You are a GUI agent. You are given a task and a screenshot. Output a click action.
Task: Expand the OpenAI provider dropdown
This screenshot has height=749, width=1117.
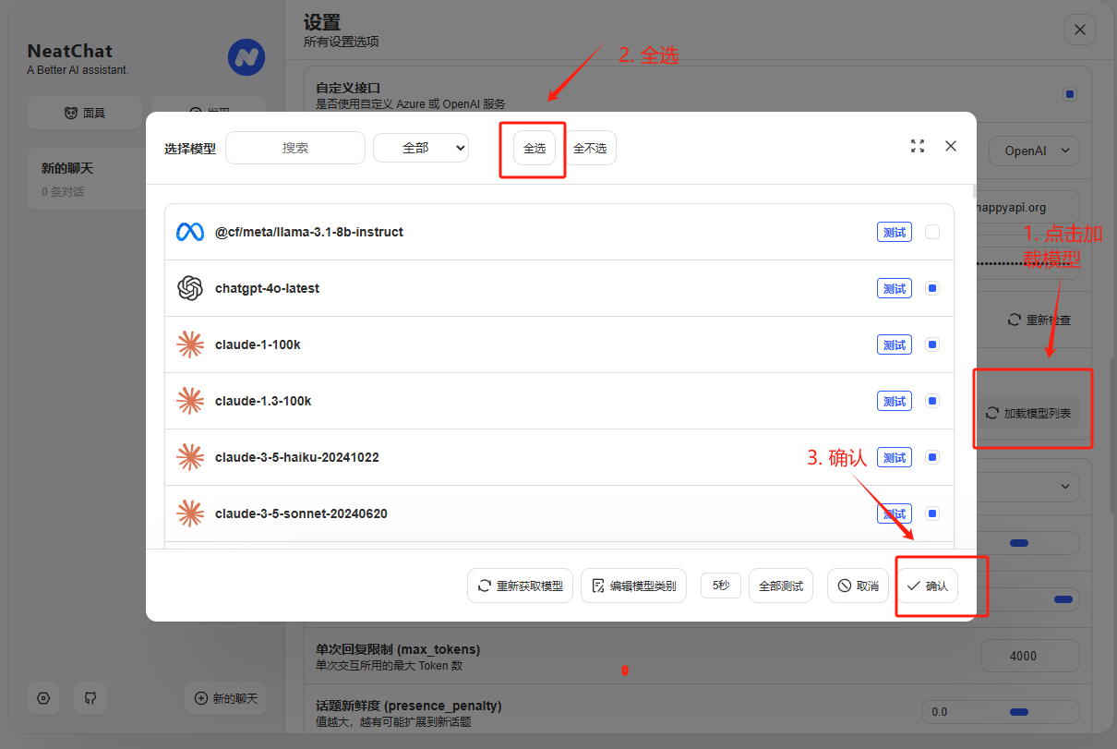tap(1034, 151)
